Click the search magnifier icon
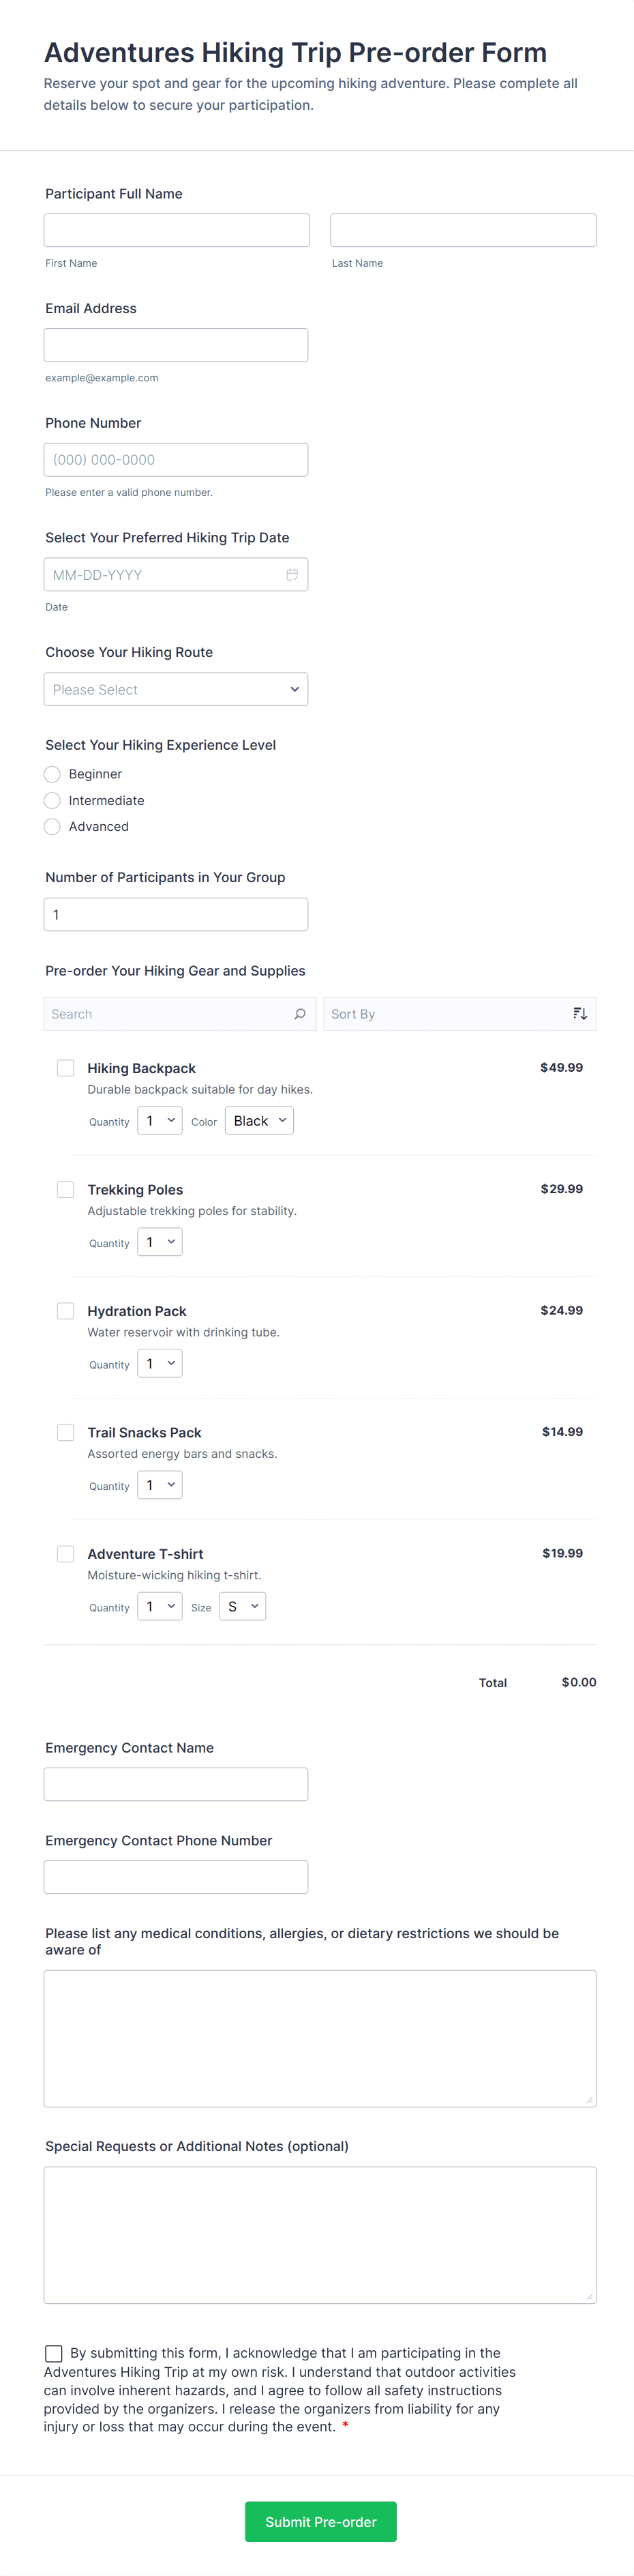634x2576 pixels. point(300,1014)
